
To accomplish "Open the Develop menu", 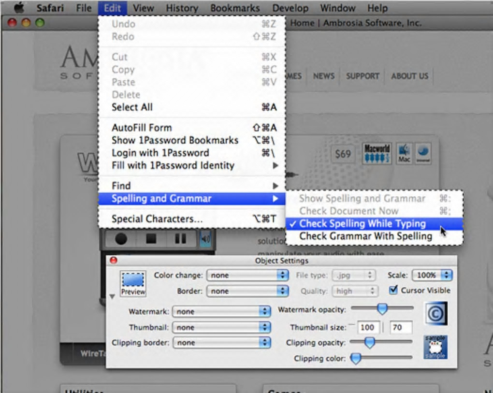I will coord(290,8).
